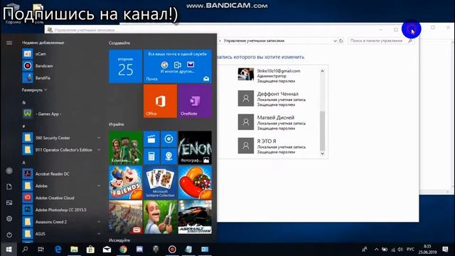Click Развернуть to expand recently added
455x256 pixels.
[34, 90]
